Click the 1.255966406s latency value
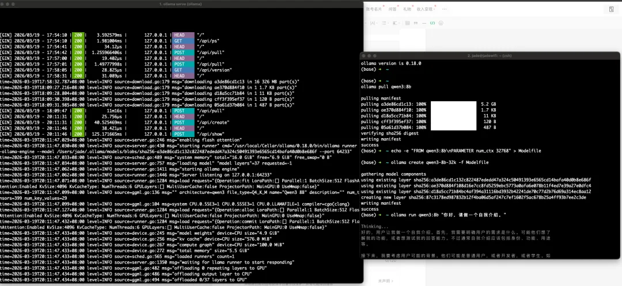 [x=107, y=52]
